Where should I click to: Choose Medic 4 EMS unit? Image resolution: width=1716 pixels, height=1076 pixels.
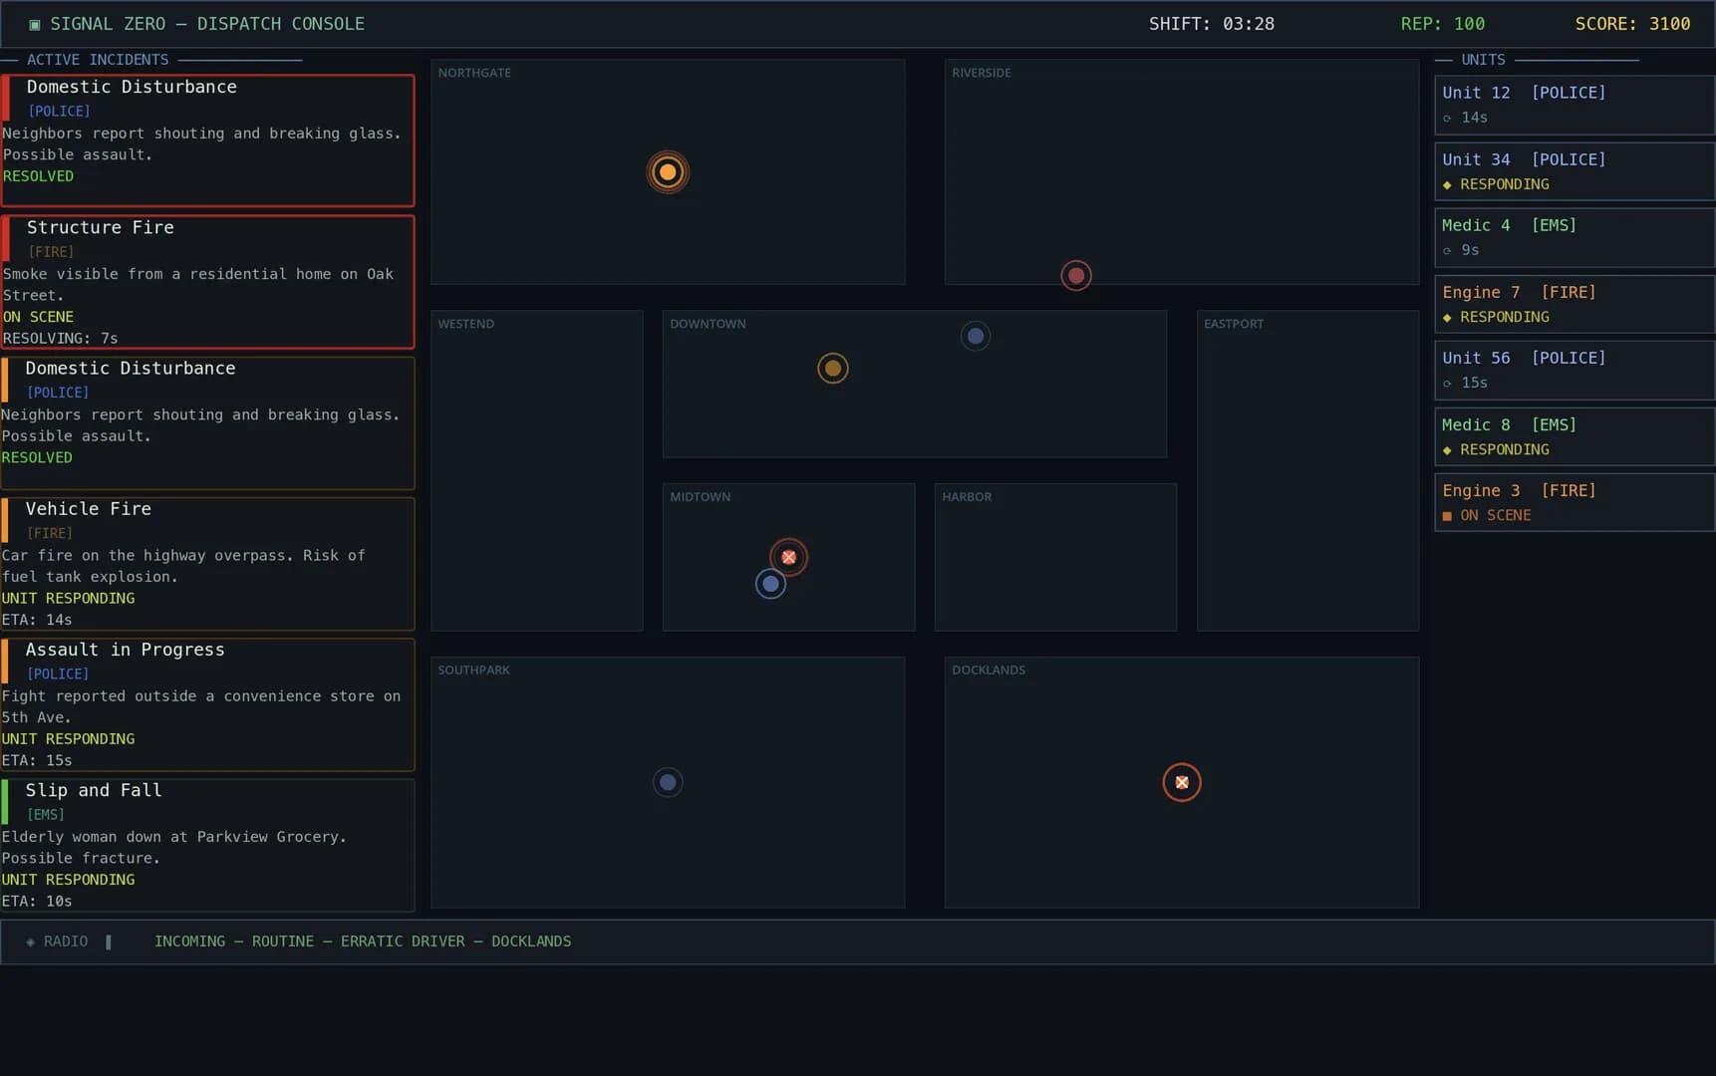[x=1574, y=237]
